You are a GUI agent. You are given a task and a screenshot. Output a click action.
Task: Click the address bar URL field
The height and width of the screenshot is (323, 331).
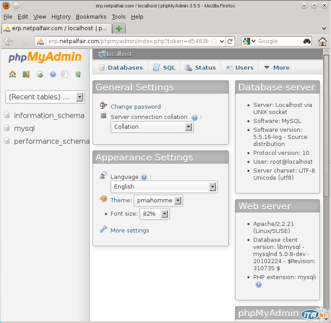point(128,41)
